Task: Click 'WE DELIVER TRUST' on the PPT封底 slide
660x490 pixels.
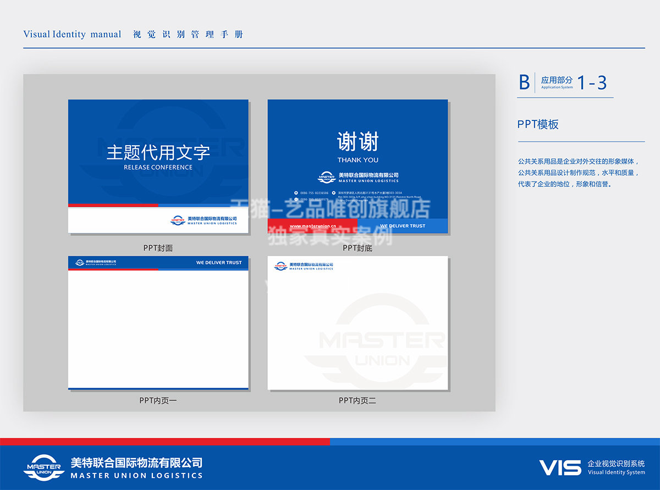Action: [403, 226]
